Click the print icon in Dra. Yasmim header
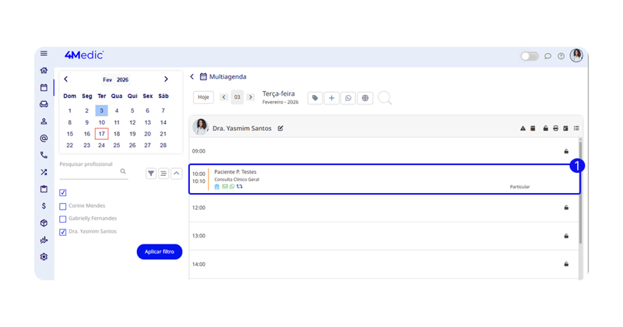The width and height of the screenshot is (623, 327). (x=555, y=128)
